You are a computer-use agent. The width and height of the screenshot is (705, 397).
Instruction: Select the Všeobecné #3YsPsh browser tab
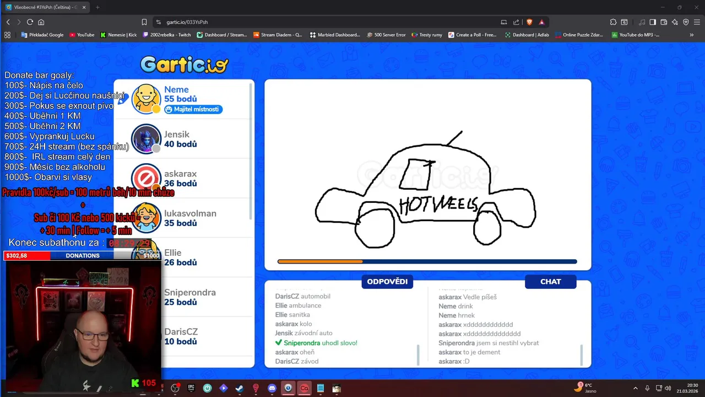[x=46, y=7]
